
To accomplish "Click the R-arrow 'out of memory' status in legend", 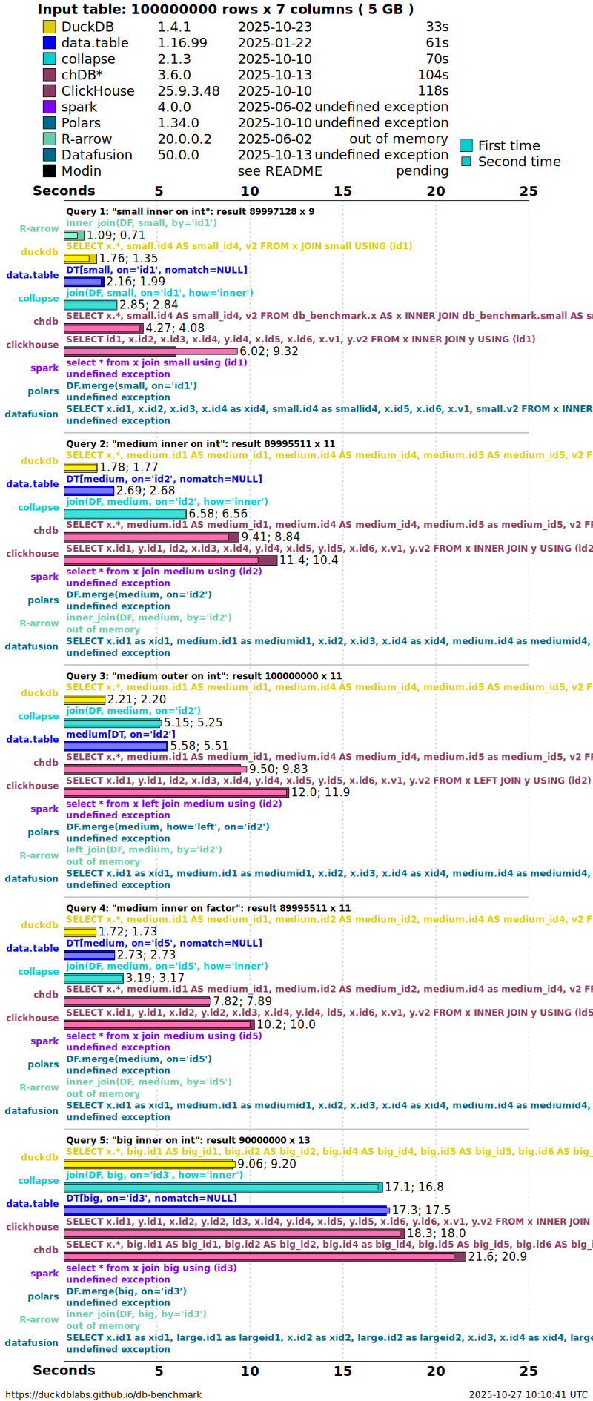I will 399,139.
